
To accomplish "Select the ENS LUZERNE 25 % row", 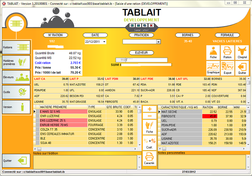I will [85, 120].
